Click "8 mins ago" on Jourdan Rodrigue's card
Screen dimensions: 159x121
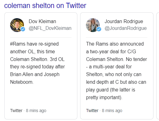tap(112, 111)
